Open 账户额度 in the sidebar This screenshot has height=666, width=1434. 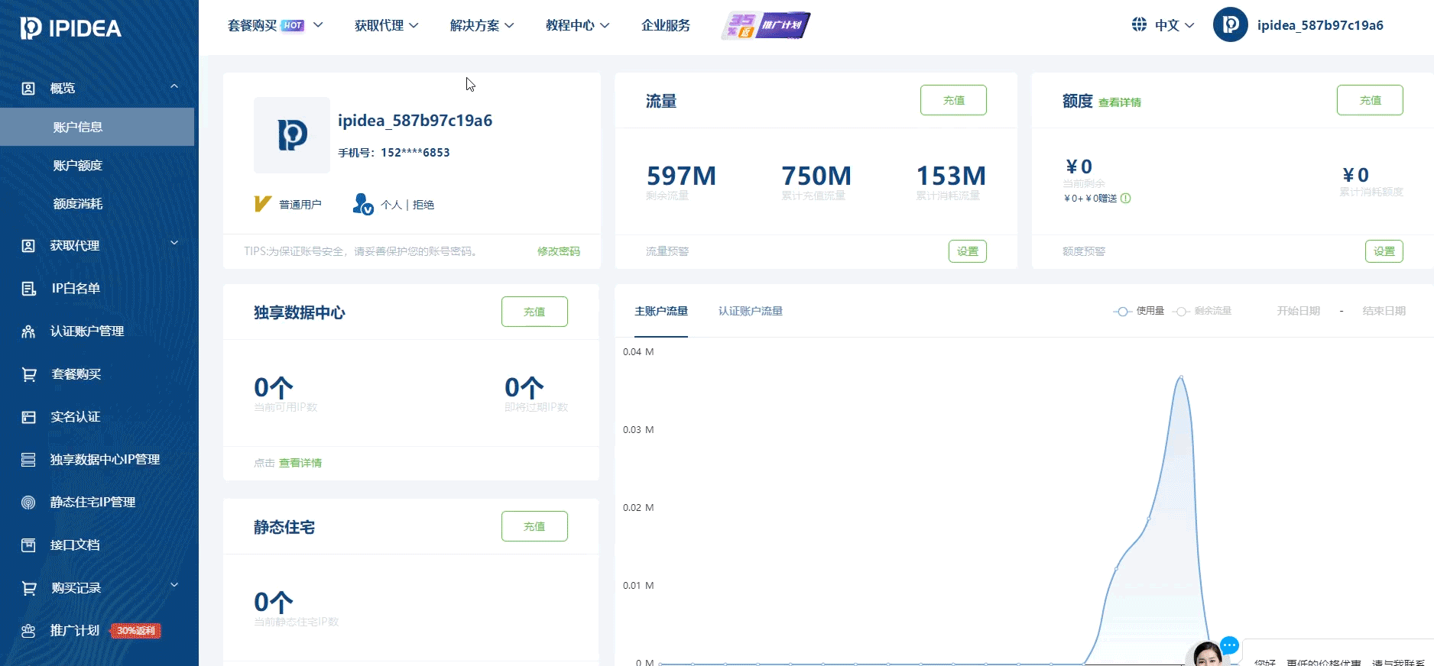[77, 165]
